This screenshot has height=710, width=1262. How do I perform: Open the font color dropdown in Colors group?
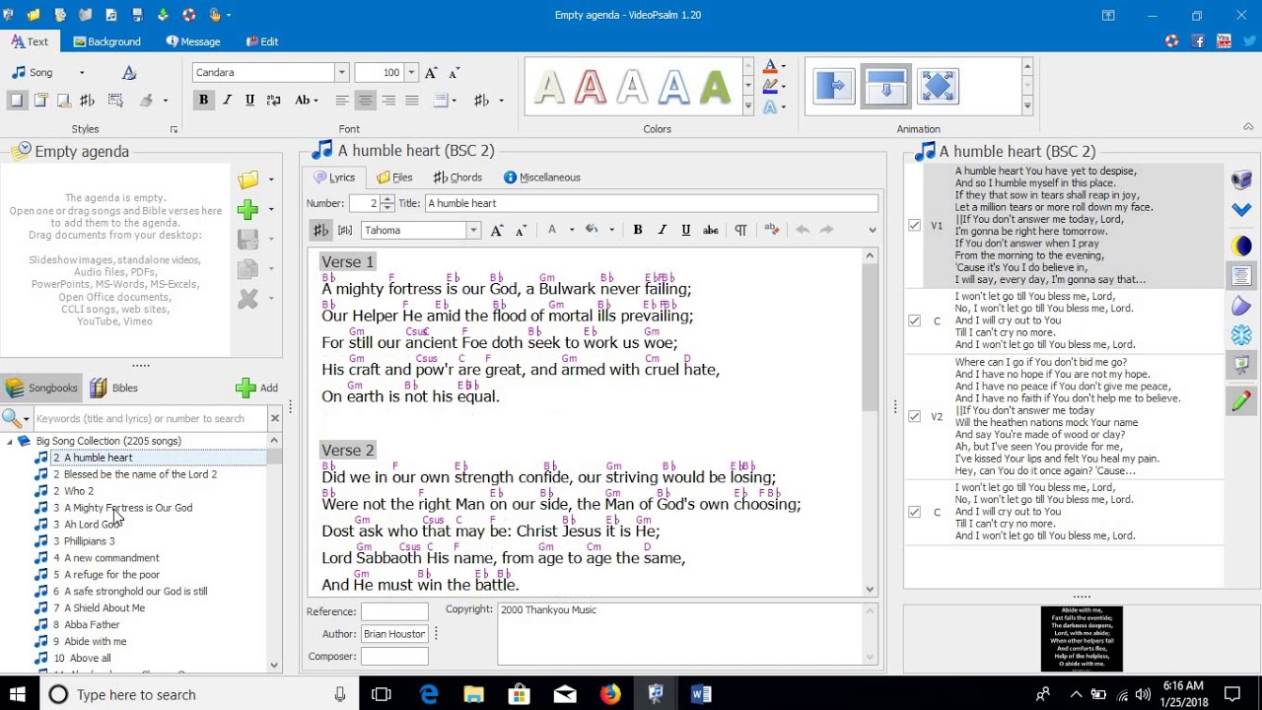point(783,67)
